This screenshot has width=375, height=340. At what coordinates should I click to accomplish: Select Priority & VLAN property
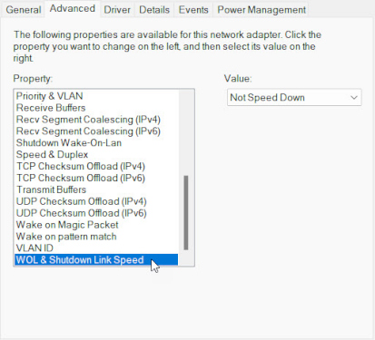97,96
